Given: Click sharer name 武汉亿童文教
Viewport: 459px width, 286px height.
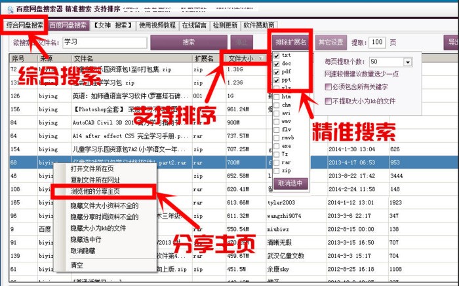Looking at the screenshot, I should pyautogui.click(x=285, y=256).
